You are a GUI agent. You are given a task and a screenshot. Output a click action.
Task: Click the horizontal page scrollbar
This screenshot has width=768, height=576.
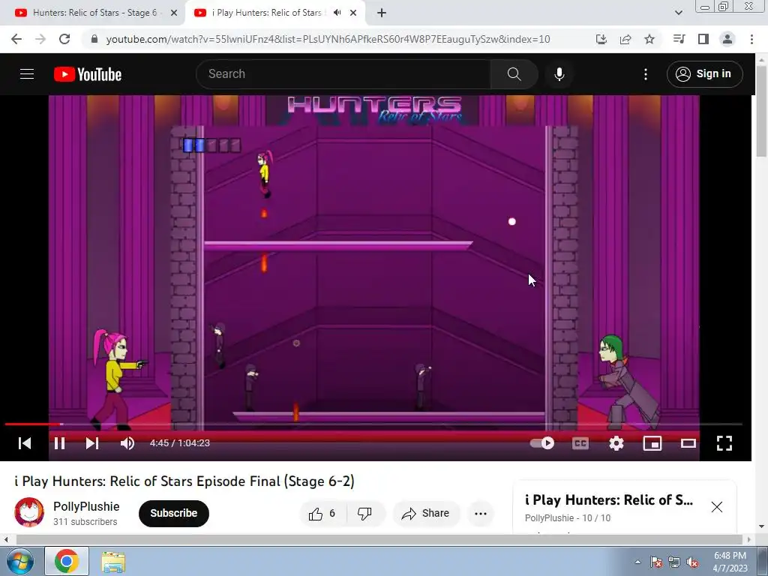pyautogui.click(x=379, y=539)
